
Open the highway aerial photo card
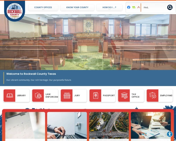tap(109, 125)
